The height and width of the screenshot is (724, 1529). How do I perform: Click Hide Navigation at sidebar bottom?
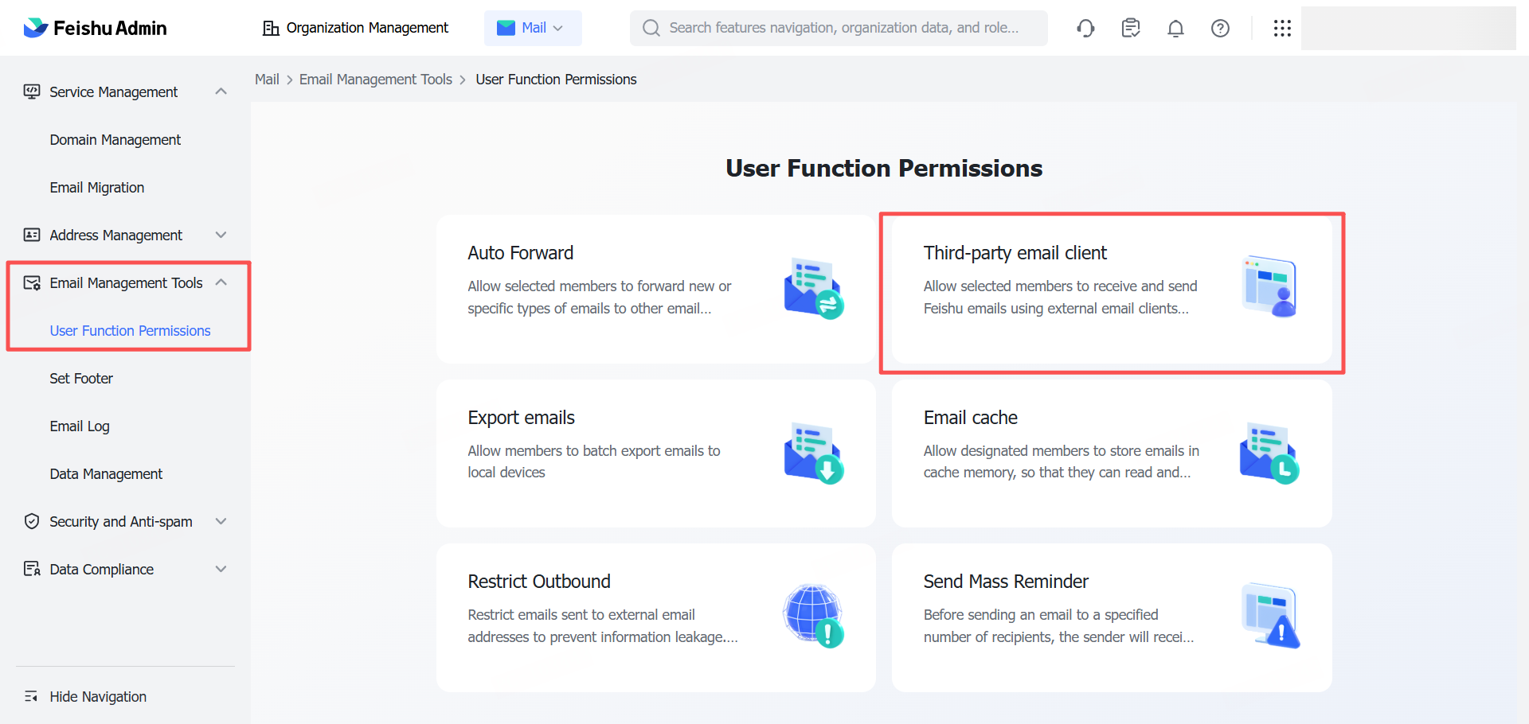coord(97,697)
